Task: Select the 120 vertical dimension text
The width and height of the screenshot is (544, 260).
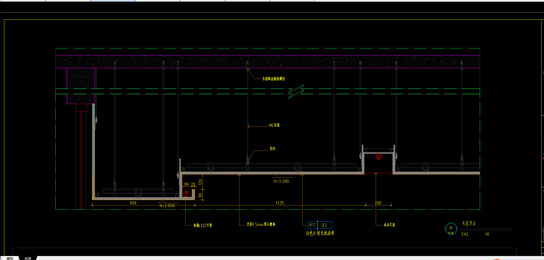Action: click(x=200, y=182)
